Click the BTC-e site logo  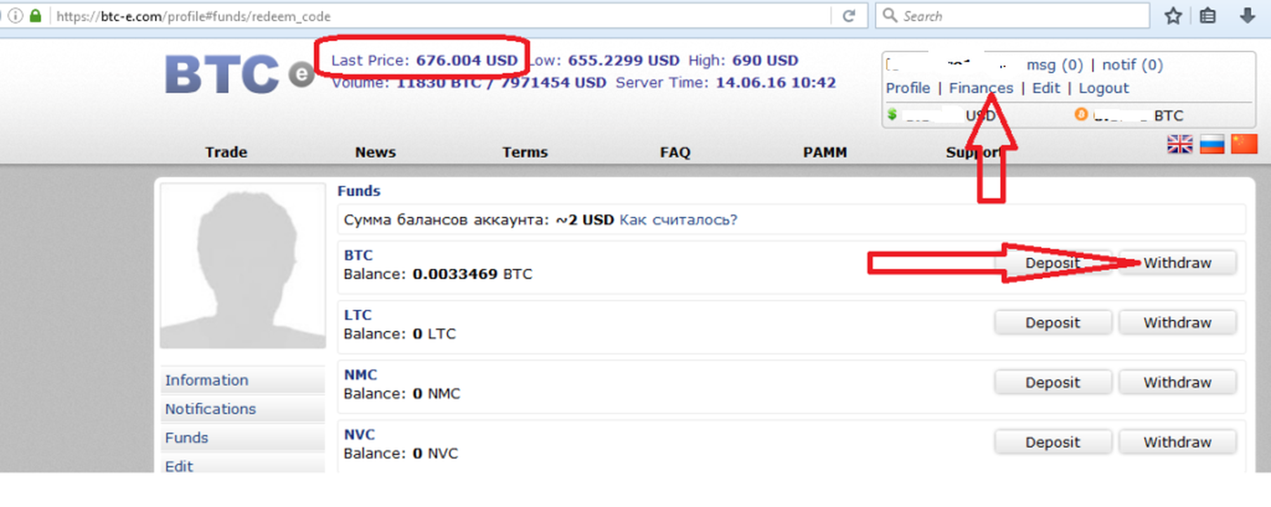click(x=240, y=74)
